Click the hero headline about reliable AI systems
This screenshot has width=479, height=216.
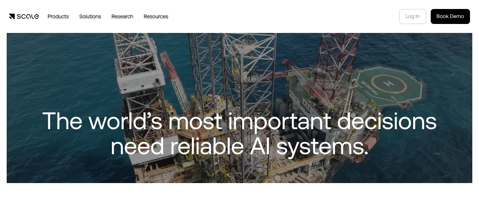[239, 133]
